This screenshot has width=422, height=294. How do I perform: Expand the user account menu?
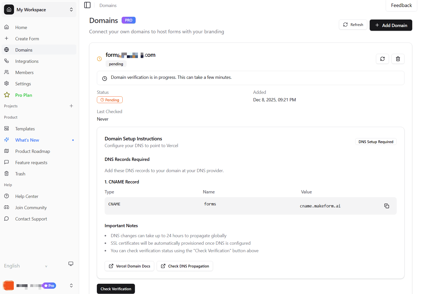click(71, 285)
